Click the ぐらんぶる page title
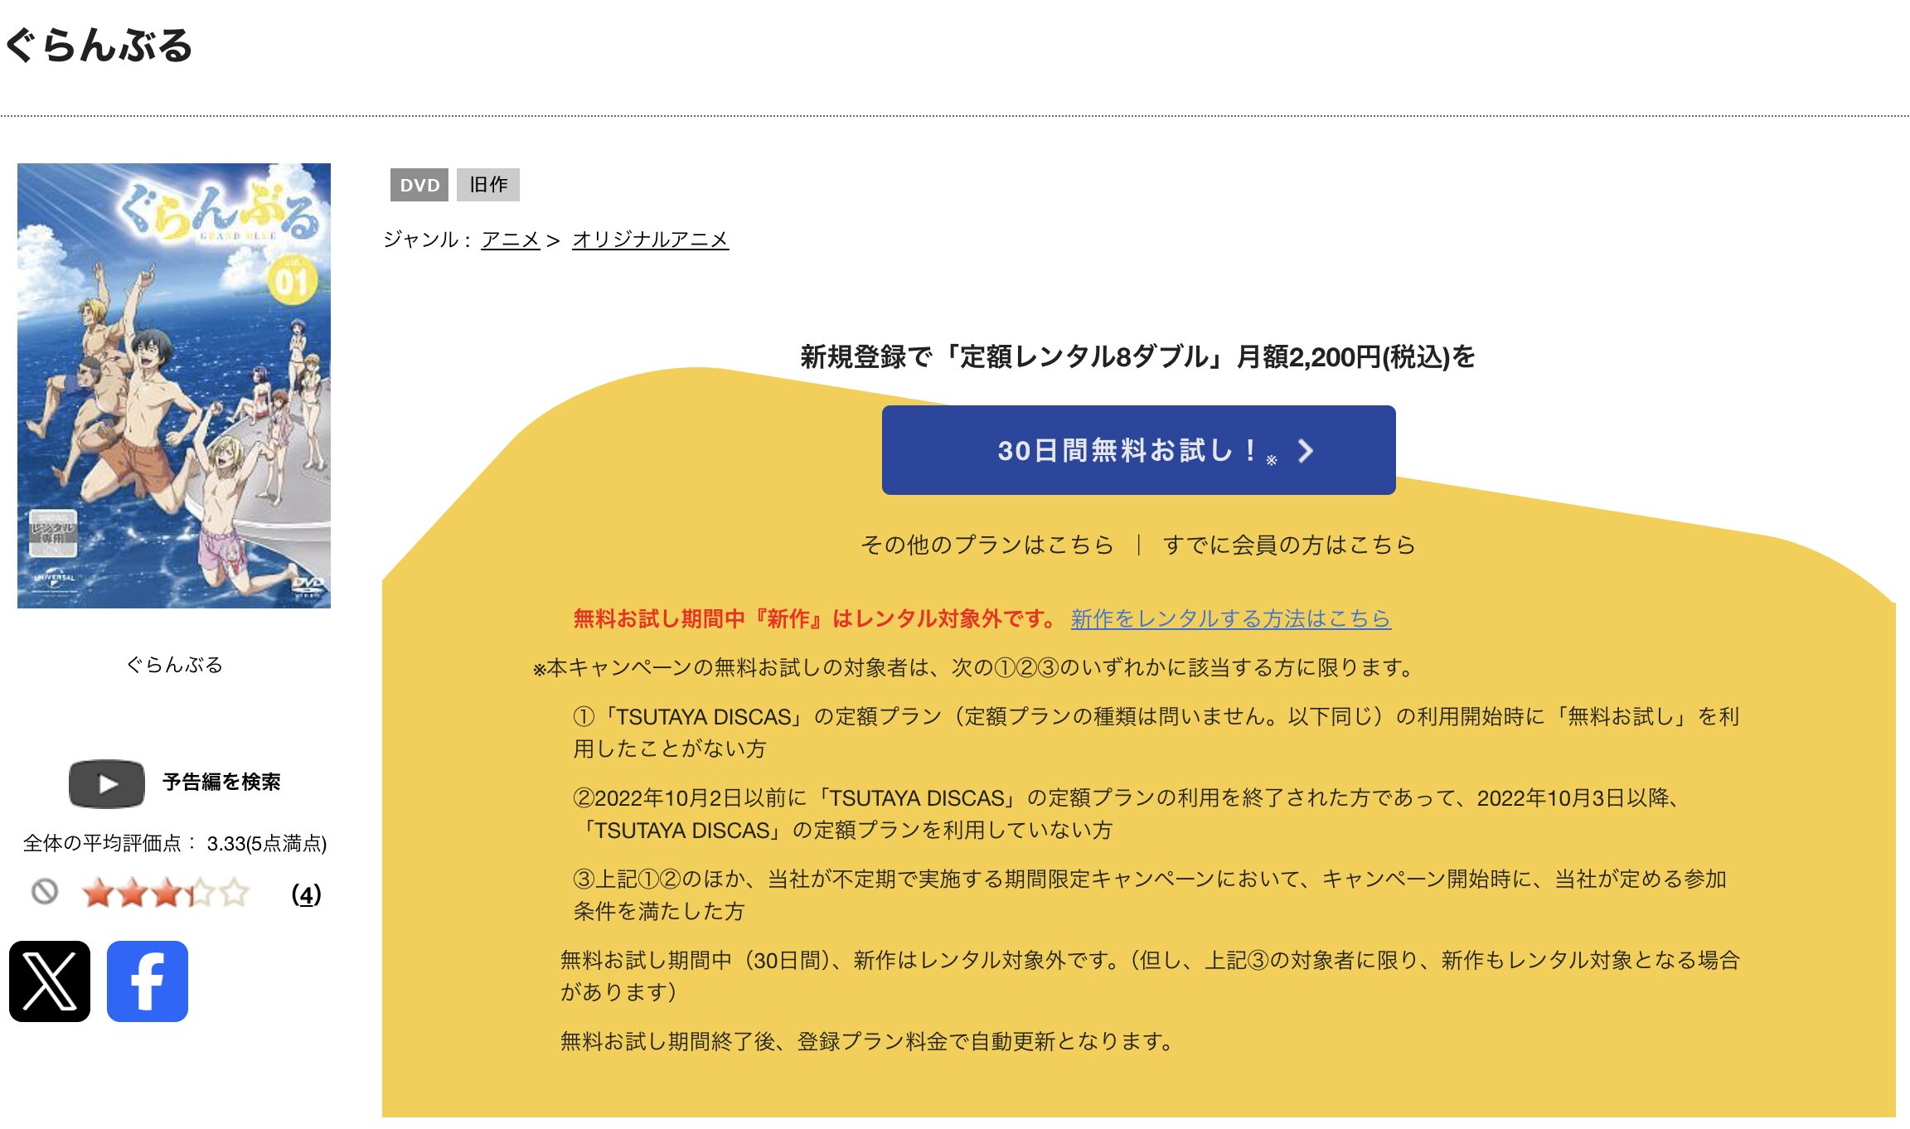The image size is (1910, 1129). (99, 46)
